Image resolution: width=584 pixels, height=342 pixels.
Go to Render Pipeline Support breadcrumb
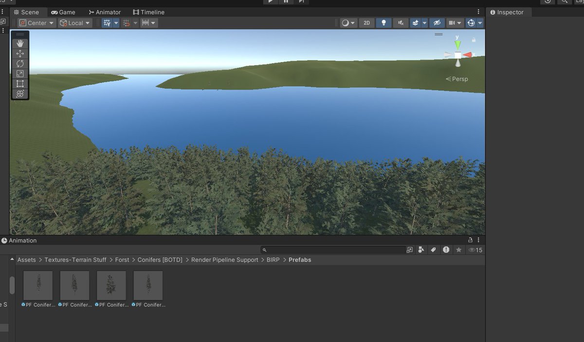[225, 260]
